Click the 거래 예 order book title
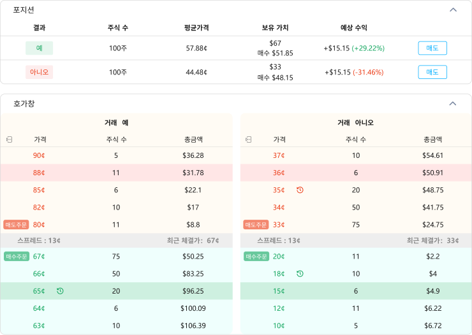Screen dimensions: 472x335 point(116,122)
